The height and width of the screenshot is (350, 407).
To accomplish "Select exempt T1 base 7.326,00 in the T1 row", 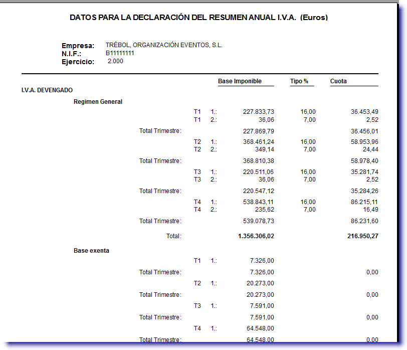I will pos(262,261).
